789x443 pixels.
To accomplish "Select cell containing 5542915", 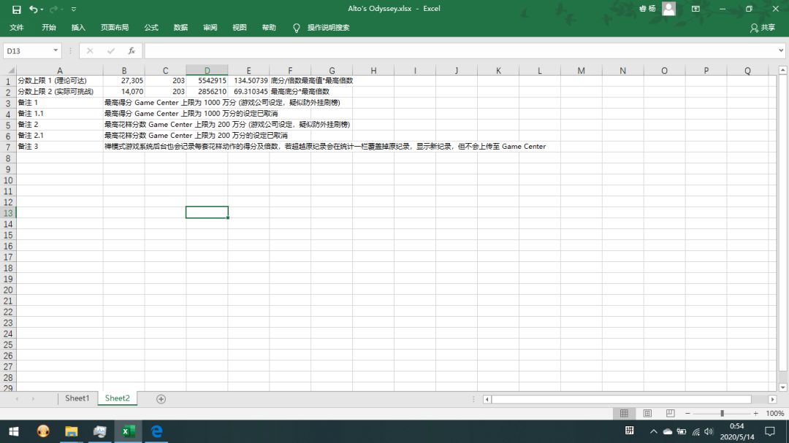I will (207, 80).
